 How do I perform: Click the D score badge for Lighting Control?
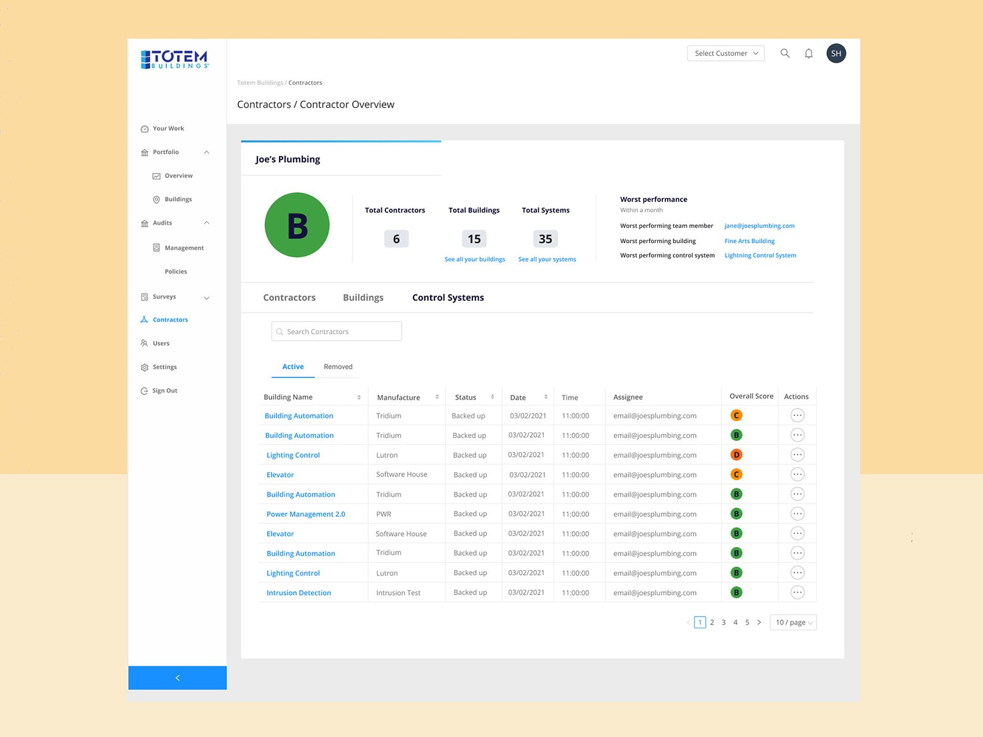click(x=736, y=455)
